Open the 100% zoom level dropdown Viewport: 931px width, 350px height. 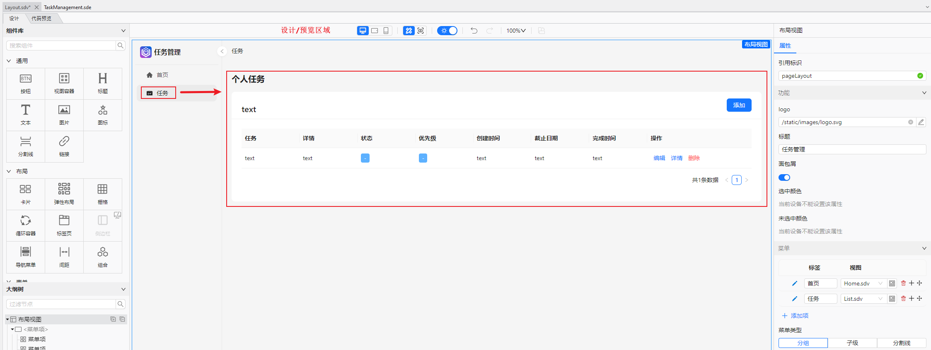click(x=516, y=31)
